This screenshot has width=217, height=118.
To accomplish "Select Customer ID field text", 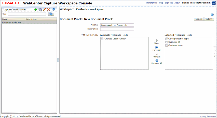I will [174, 42].
